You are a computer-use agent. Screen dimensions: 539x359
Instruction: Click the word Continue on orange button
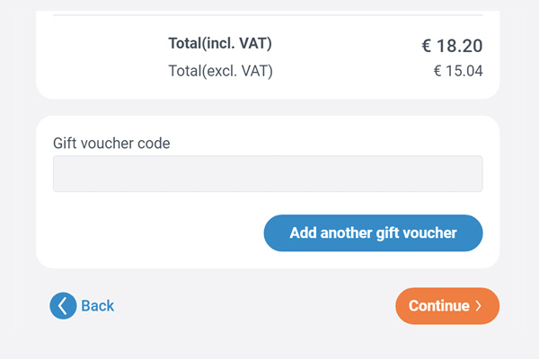439,306
